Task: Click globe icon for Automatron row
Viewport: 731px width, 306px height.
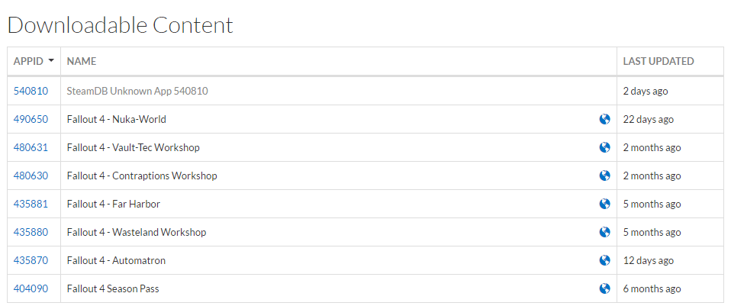Action: (x=604, y=260)
